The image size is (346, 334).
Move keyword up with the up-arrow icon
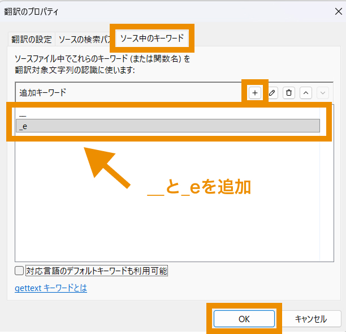point(305,93)
